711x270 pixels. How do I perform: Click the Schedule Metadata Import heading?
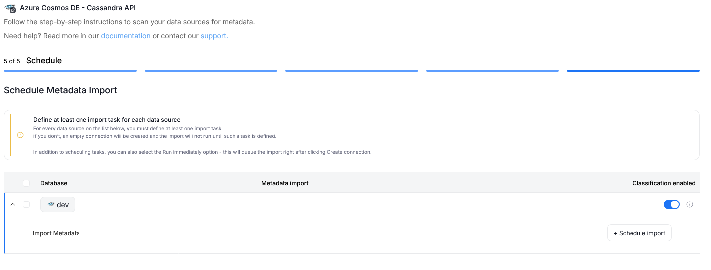61,90
